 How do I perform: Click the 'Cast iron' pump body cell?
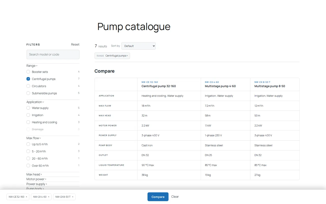(x=147, y=145)
